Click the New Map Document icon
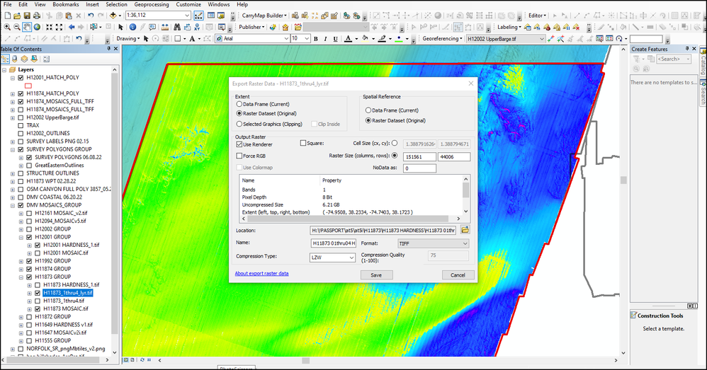Image resolution: width=707 pixels, height=370 pixels. (x=7, y=16)
